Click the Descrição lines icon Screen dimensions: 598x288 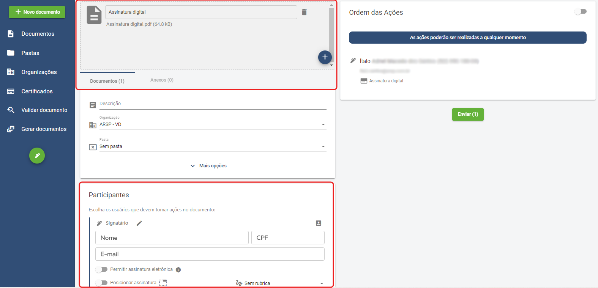coord(93,105)
